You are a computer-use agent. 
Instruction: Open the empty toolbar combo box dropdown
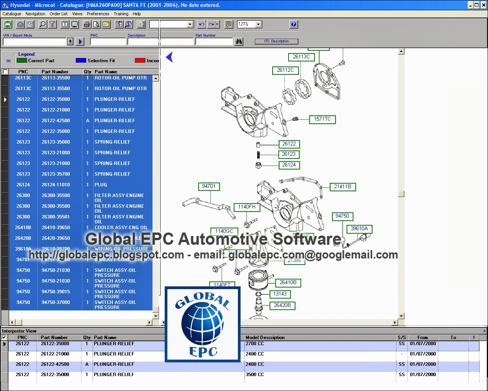point(190,24)
